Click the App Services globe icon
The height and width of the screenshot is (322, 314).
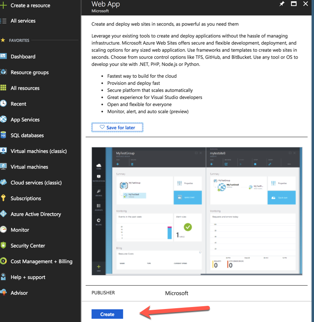point(3,119)
